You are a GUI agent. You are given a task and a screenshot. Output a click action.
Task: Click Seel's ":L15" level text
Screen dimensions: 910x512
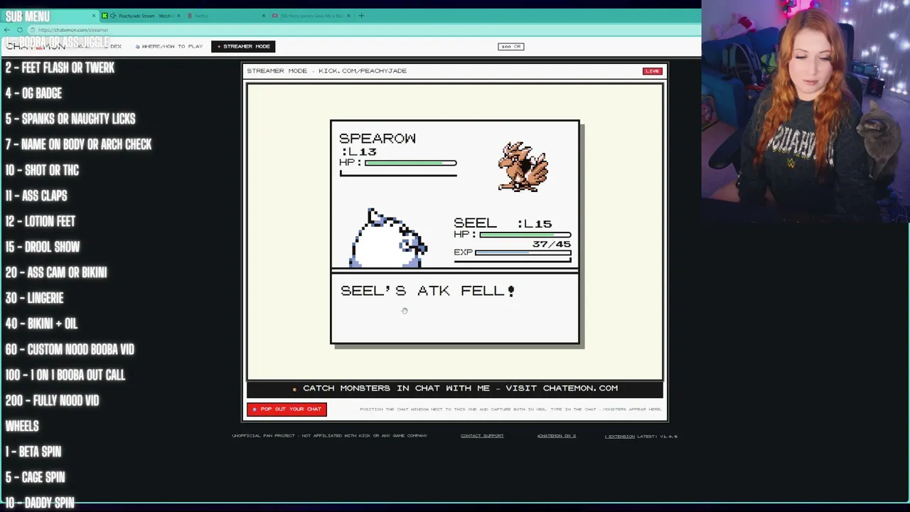[534, 223]
